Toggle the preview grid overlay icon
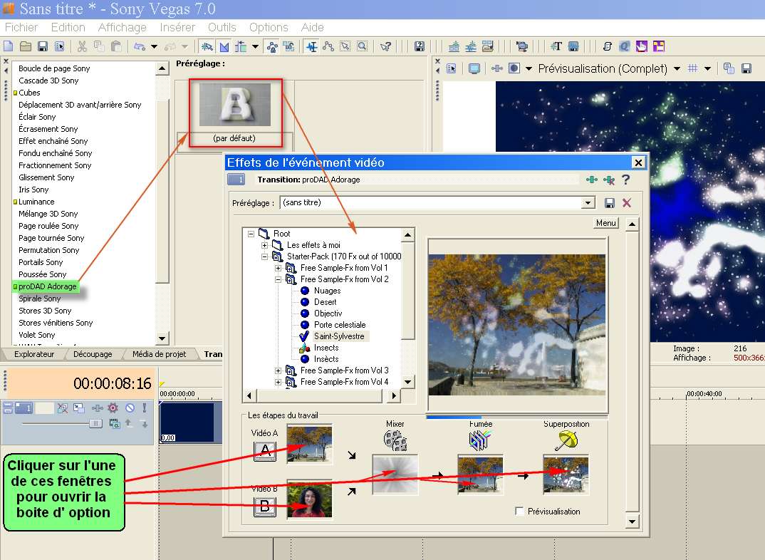The width and height of the screenshot is (765, 560). [x=692, y=69]
